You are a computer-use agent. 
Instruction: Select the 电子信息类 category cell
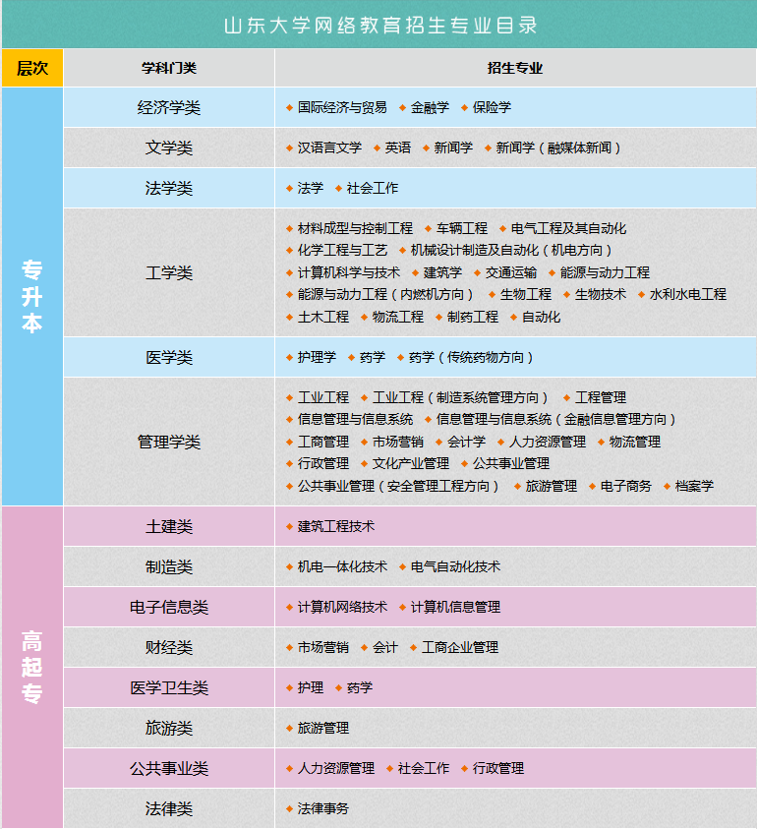pos(169,607)
